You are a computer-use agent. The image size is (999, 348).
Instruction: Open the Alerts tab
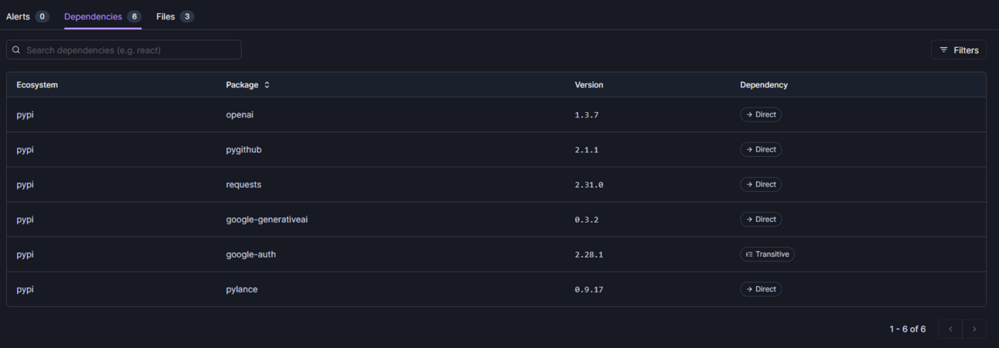[28, 16]
